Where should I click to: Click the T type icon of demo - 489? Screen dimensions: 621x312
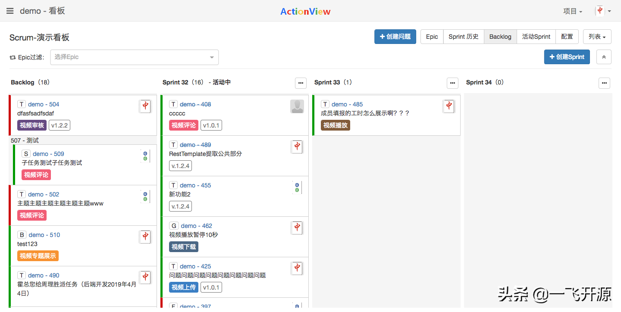(173, 145)
